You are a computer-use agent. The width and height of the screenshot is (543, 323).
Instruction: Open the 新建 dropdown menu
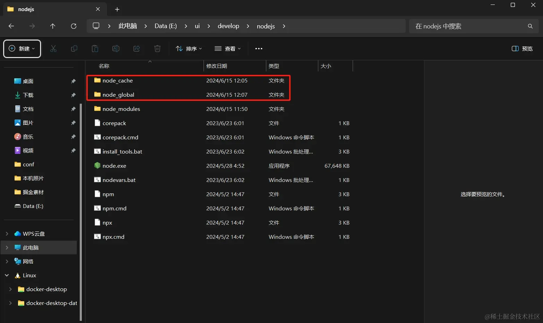[x=22, y=49]
